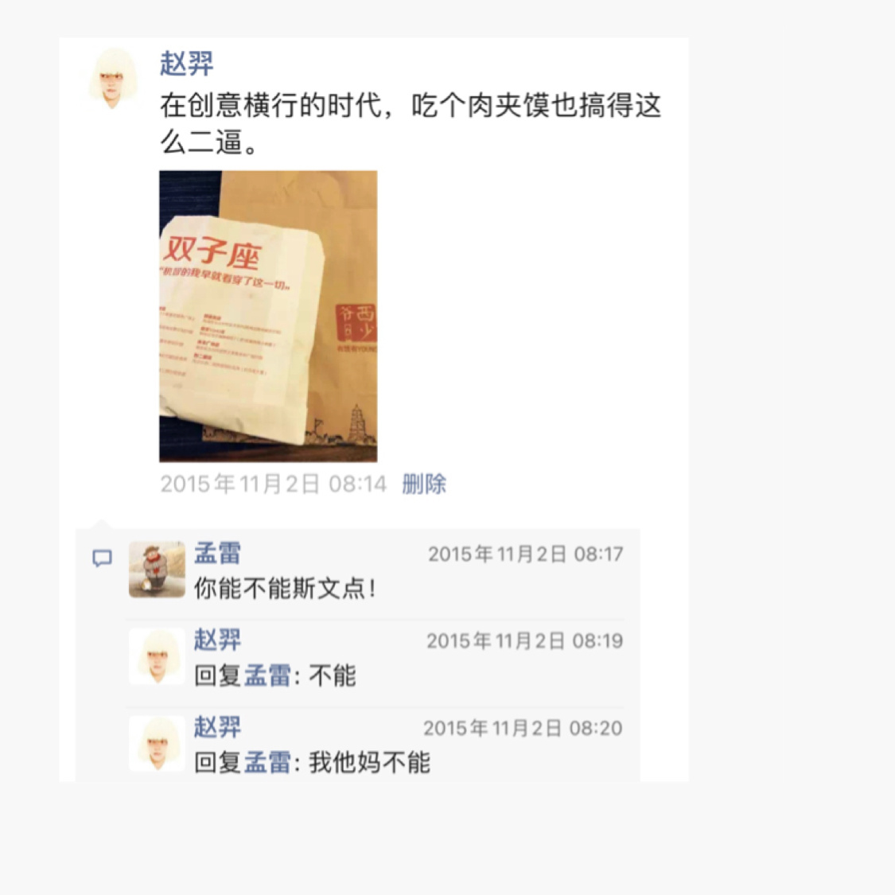This screenshot has height=895, width=895.
Task: Click the post timestamp 2015年11月2日 08:14
Action: pyautogui.click(x=274, y=484)
